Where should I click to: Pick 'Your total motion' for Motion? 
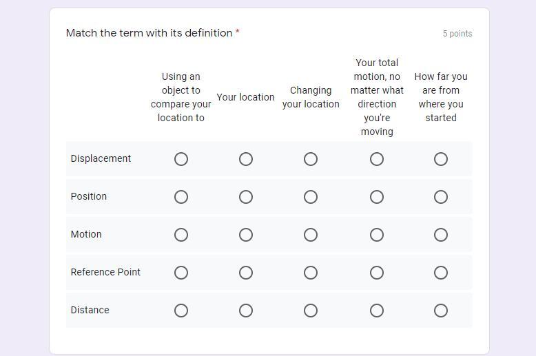pyautogui.click(x=377, y=235)
